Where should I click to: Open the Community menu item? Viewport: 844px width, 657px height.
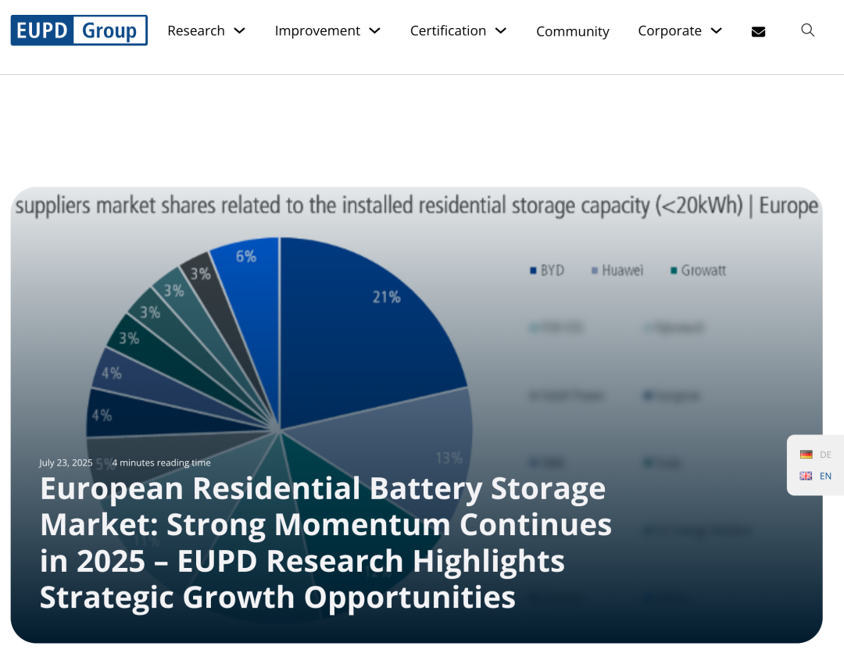[572, 31]
